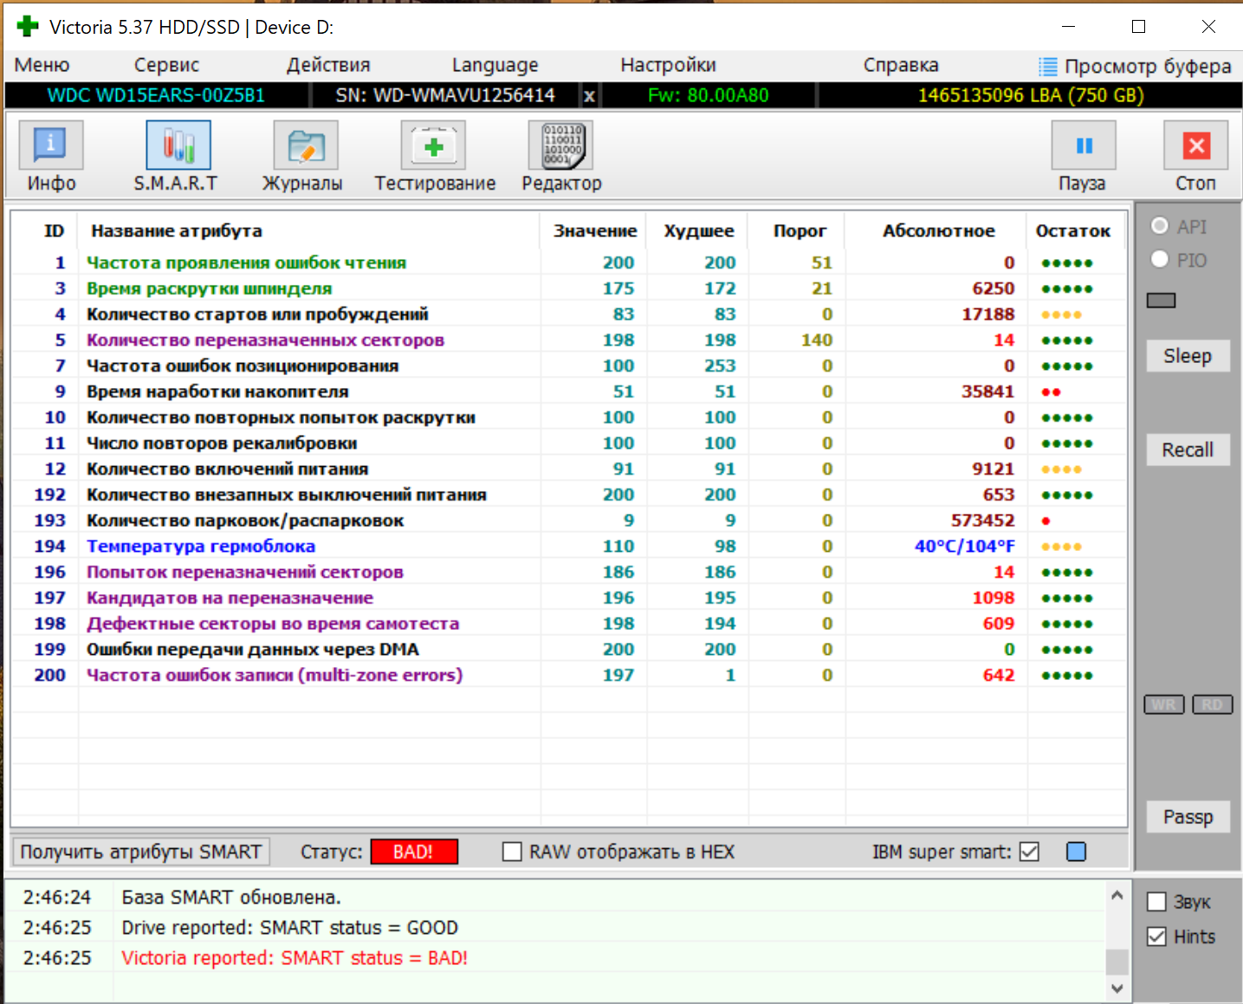
Task: Click Получить атрибуты SMART button
Action: (x=140, y=852)
